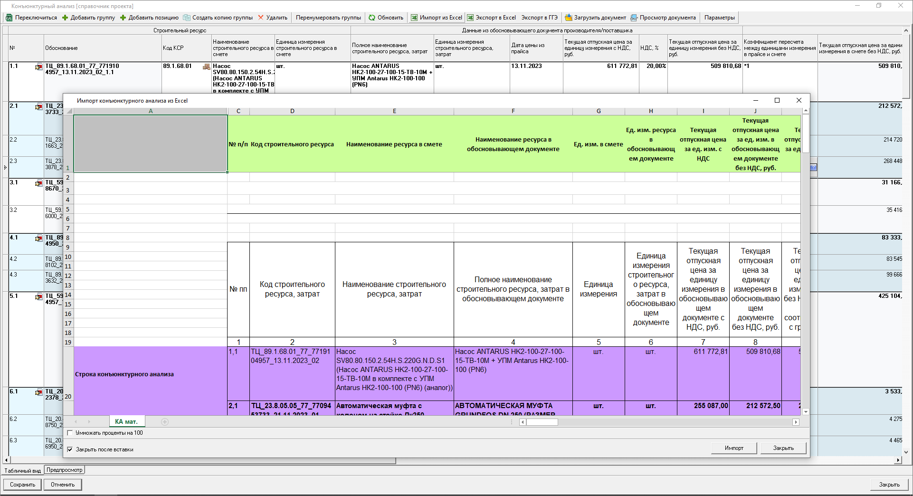Image resolution: width=913 pixels, height=496 pixels.
Task: Click the Создать копию группы icon
Action: point(187,18)
